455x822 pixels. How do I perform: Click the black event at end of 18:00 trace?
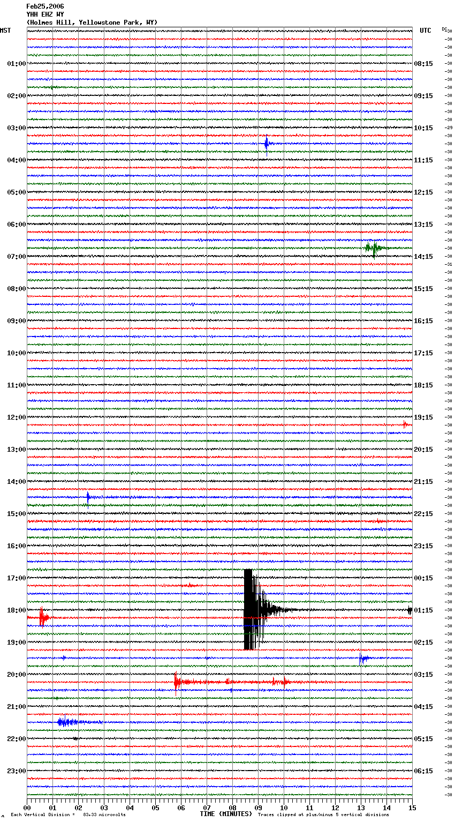pos(409,610)
